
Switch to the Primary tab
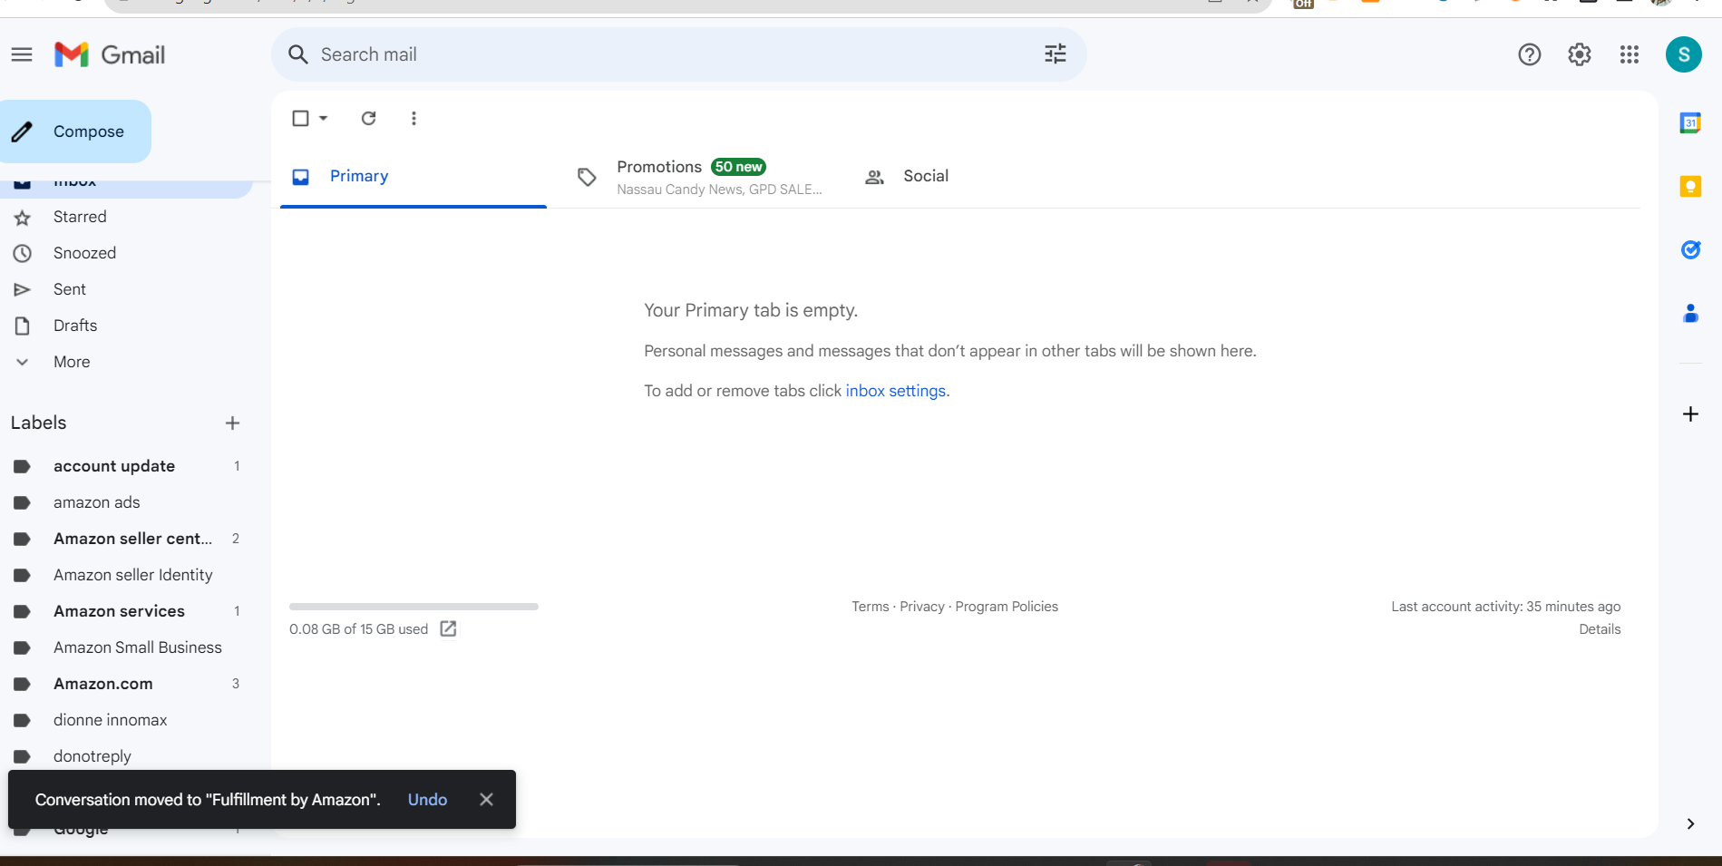(x=413, y=176)
